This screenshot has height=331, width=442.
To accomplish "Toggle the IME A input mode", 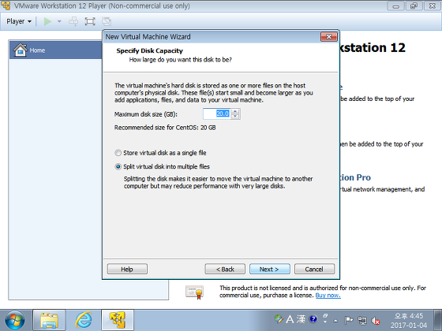I will (290, 319).
